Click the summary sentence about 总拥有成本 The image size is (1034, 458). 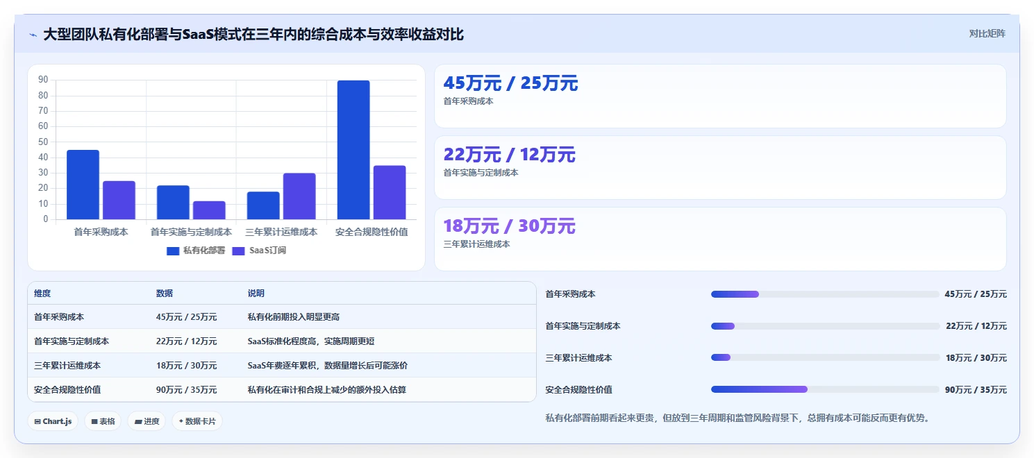[x=737, y=418]
